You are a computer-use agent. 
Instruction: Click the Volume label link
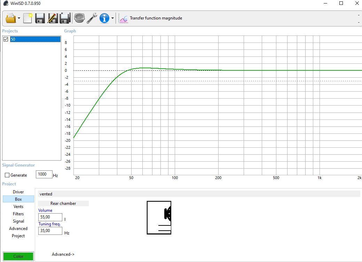(x=45, y=210)
